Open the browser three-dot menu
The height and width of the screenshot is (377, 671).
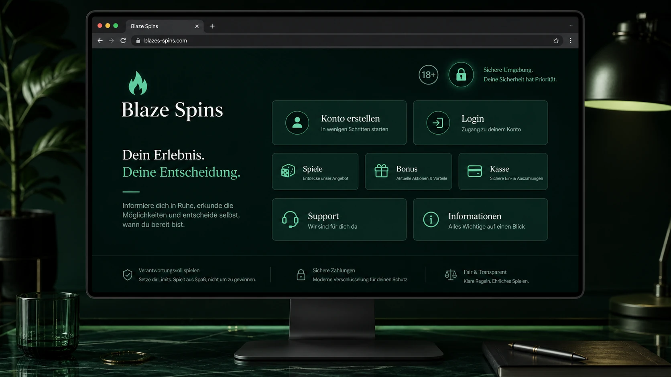[x=571, y=40]
